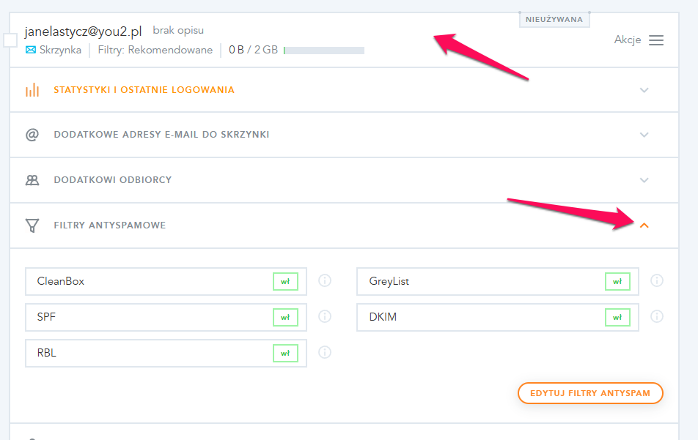Viewport: 698px width, 440px height.
Task: Click the statistics bar chart icon
Action: (x=32, y=90)
